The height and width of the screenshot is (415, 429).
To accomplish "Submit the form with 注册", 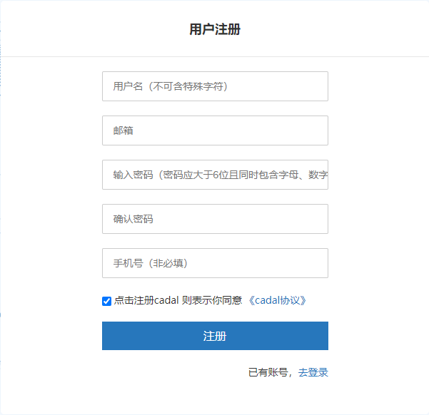I will (215, 336).
